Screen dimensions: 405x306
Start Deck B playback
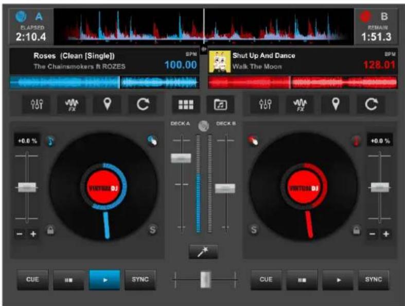point(338,280)
